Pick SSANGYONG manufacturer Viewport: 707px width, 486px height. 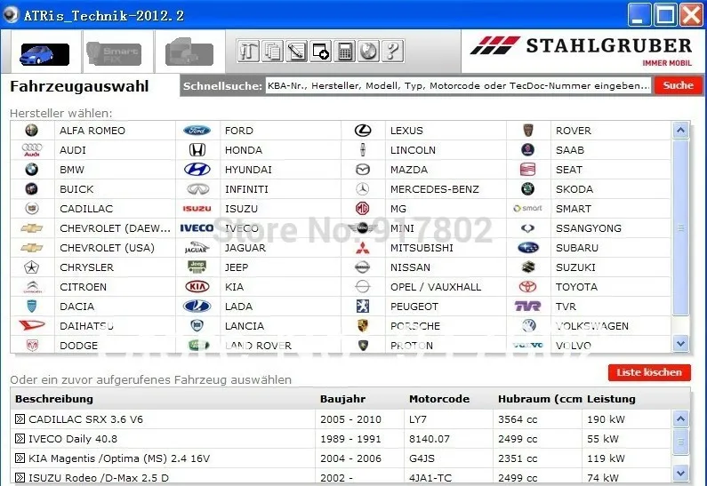pos(589,228)
